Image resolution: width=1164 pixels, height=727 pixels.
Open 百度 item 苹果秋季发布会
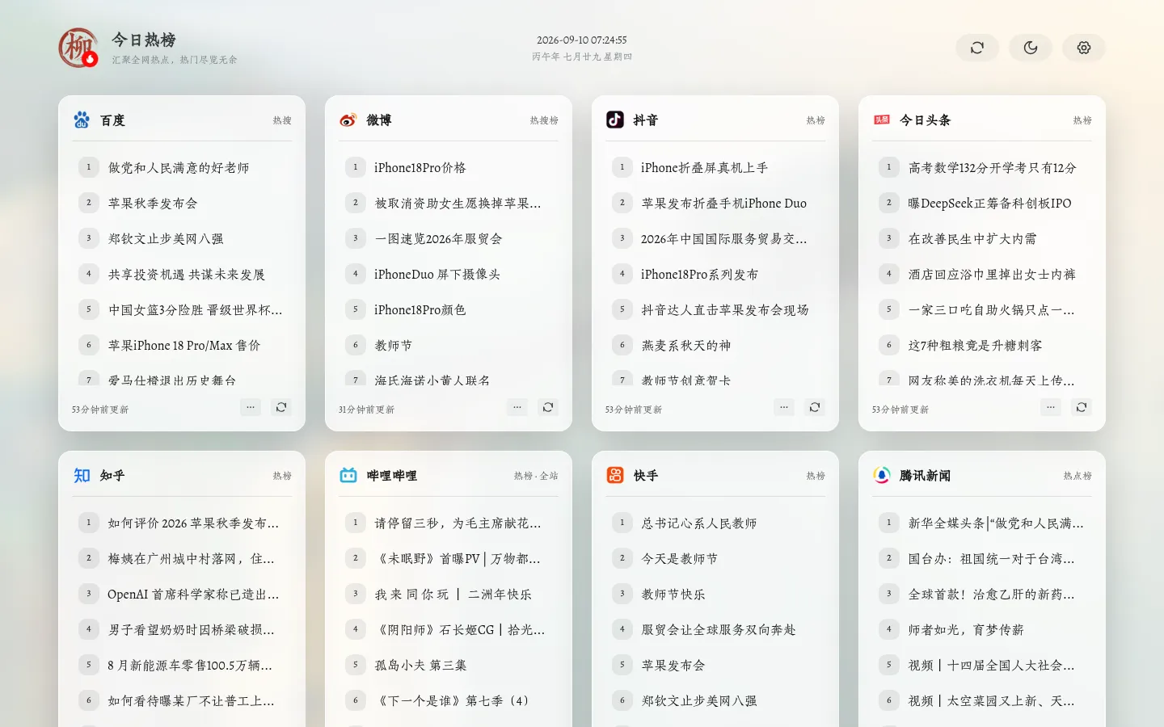pyautogui.click(x=153, y=203)
